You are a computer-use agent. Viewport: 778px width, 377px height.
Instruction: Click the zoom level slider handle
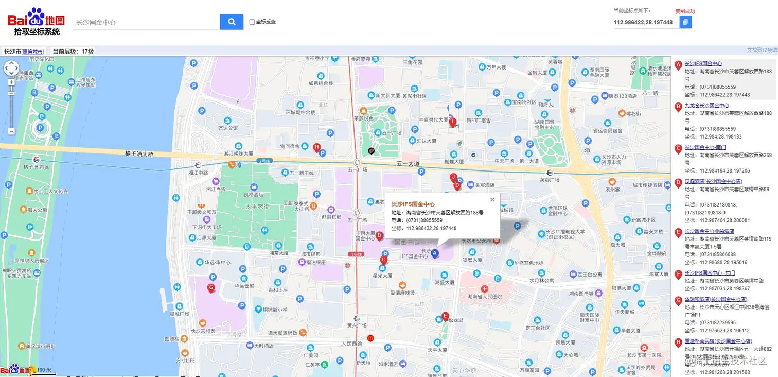tap(11, 93)
